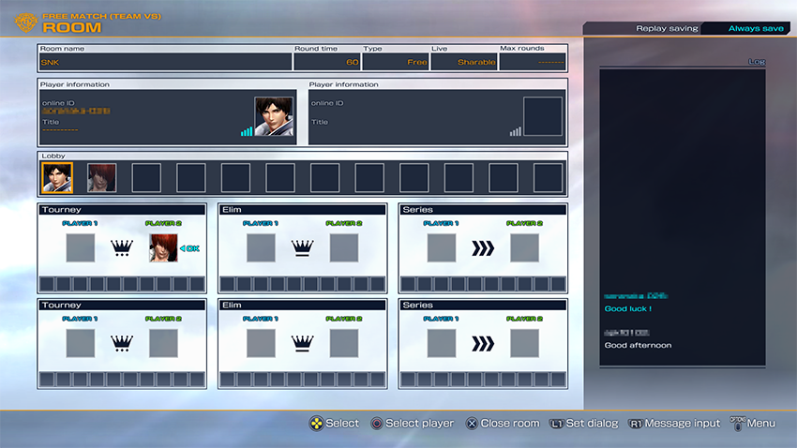Click the OPTIONS Menu button icon
This screenshot has width=797, height=448.
[x=738, y=424]
